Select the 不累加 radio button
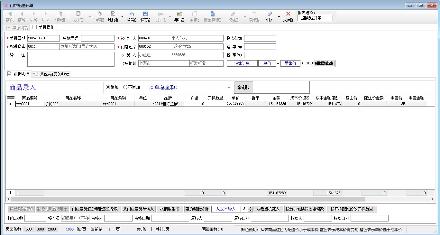Screen dimensions: 440x235 [x=132, y=87]
